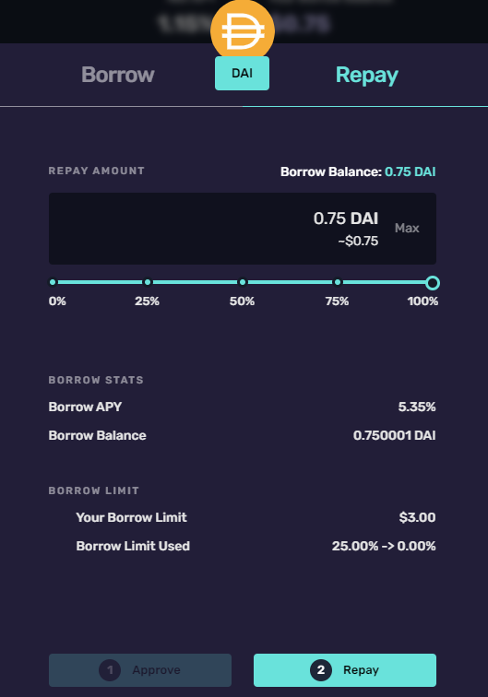Click the number 2 circle icon
Screen dimensions: 488x697
(x=321, y=670)
